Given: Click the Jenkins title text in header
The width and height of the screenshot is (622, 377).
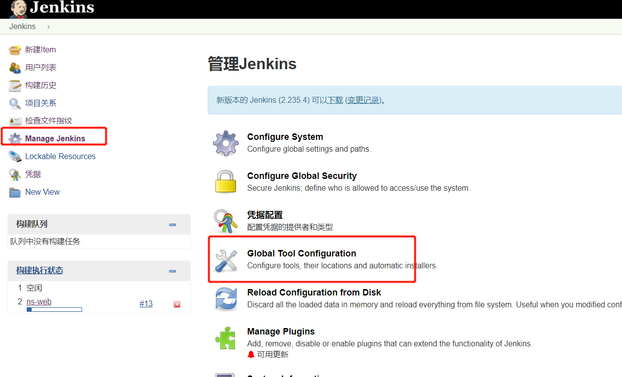Looking at the screenshot, I should pos(62,8).
